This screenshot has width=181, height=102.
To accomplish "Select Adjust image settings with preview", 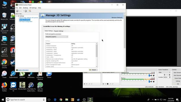I will pos(29,18).
